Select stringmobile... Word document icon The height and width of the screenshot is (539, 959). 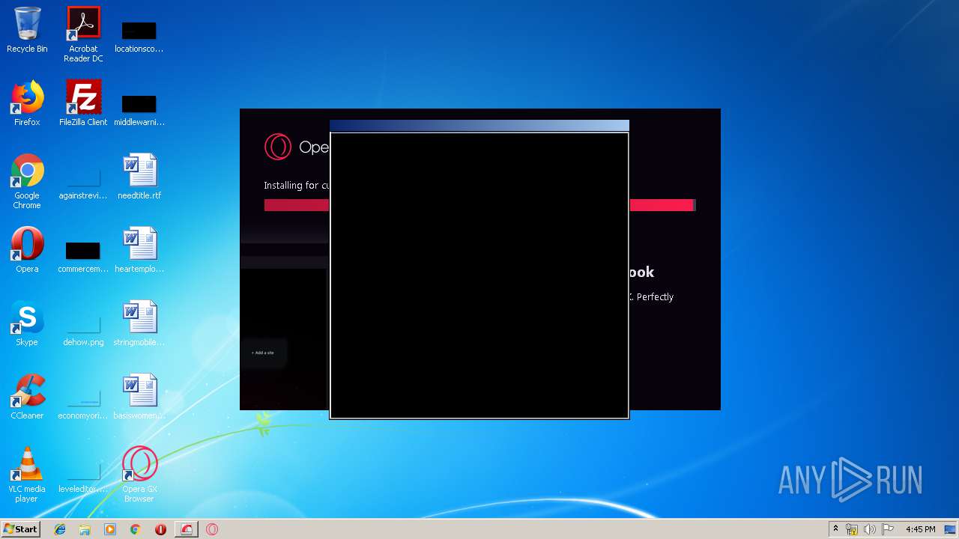(x=139, y=324)
